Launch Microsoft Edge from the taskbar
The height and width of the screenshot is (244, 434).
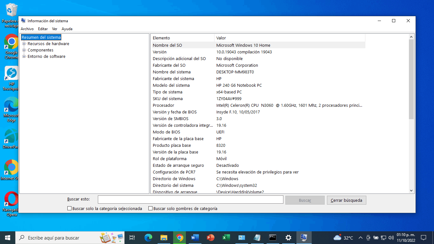point(148,238)
